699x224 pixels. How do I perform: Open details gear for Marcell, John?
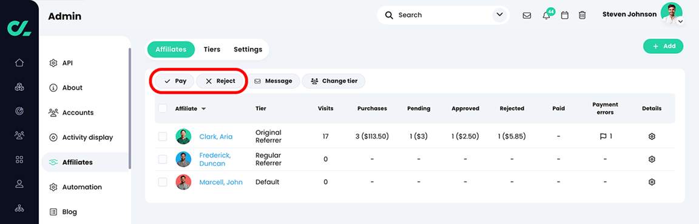651,182
